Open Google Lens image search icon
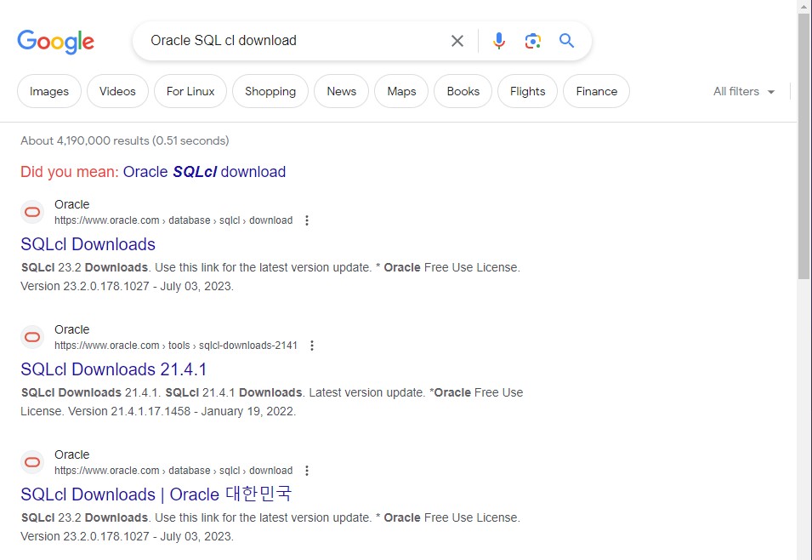Viewport: 812px width, 560px height. click(532, 41)
